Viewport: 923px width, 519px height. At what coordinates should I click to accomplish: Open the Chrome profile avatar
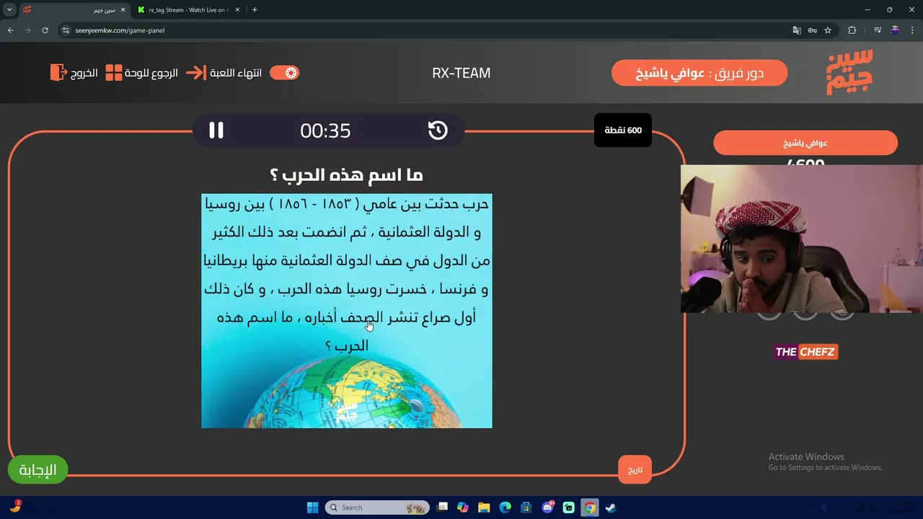click(895, 30)
